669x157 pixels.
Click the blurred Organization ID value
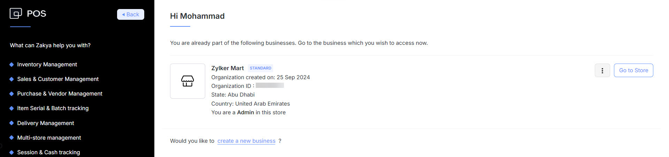click(270, 85)
